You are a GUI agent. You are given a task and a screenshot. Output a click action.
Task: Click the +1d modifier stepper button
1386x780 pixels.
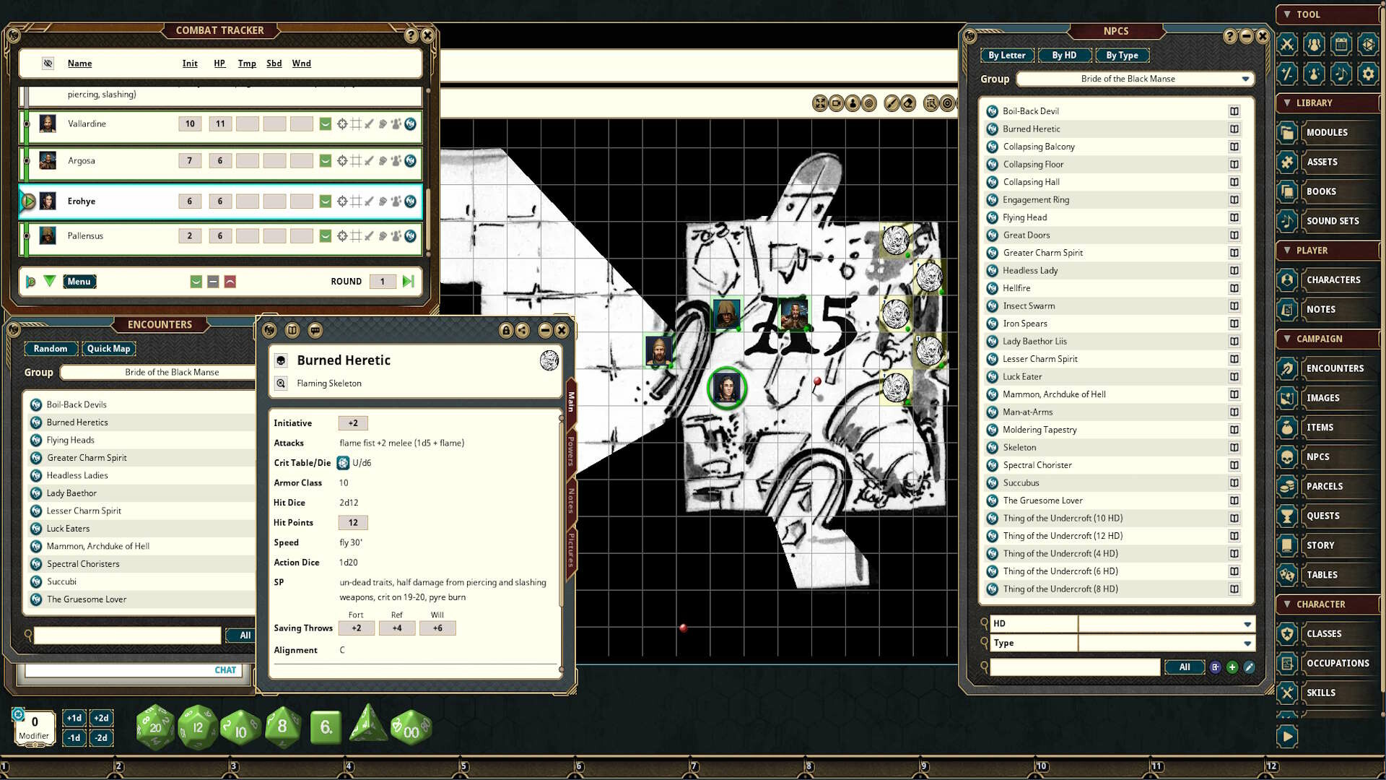coord(74,718)
